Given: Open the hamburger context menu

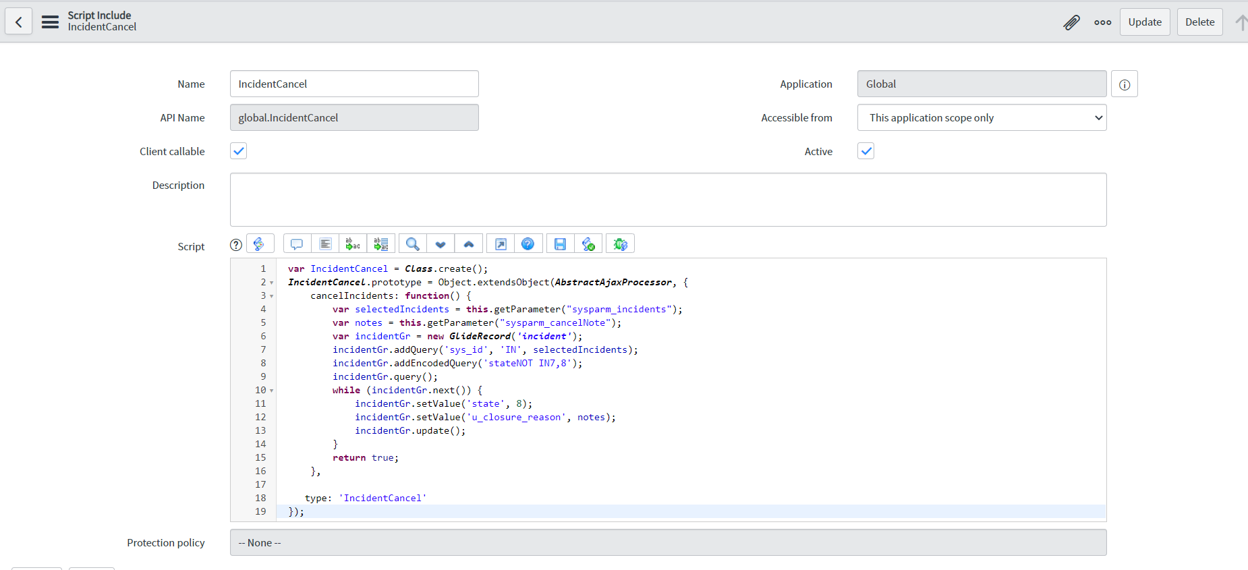Looking at the screenshot, I should [50, 22].
